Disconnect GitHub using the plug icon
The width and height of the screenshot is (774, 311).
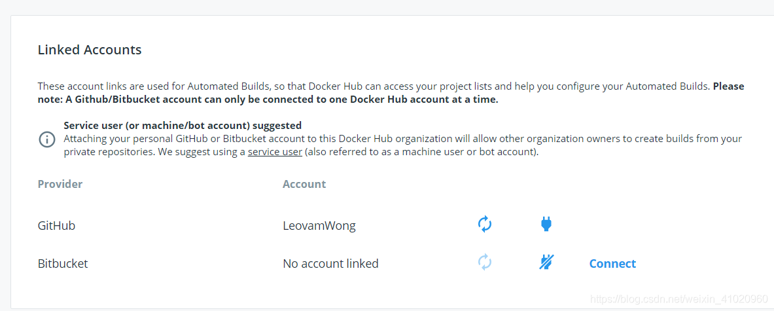coord(546,225)
